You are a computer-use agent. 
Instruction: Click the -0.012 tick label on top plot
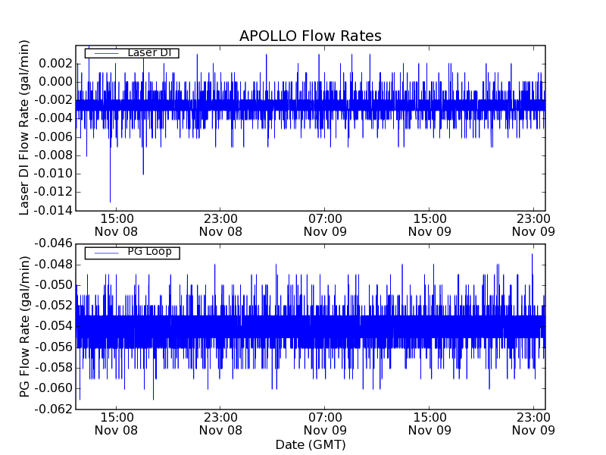pyautogui.click(x=53, y=192)
